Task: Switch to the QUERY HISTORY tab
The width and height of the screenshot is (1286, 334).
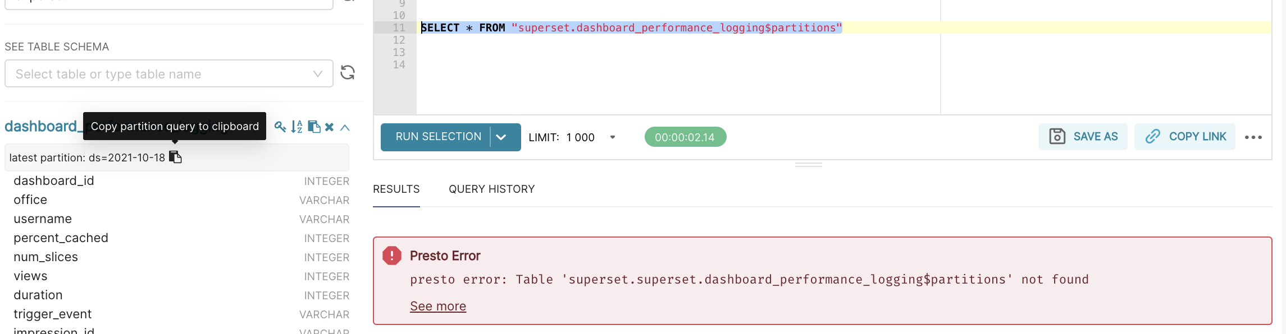Action: point(492,189)
